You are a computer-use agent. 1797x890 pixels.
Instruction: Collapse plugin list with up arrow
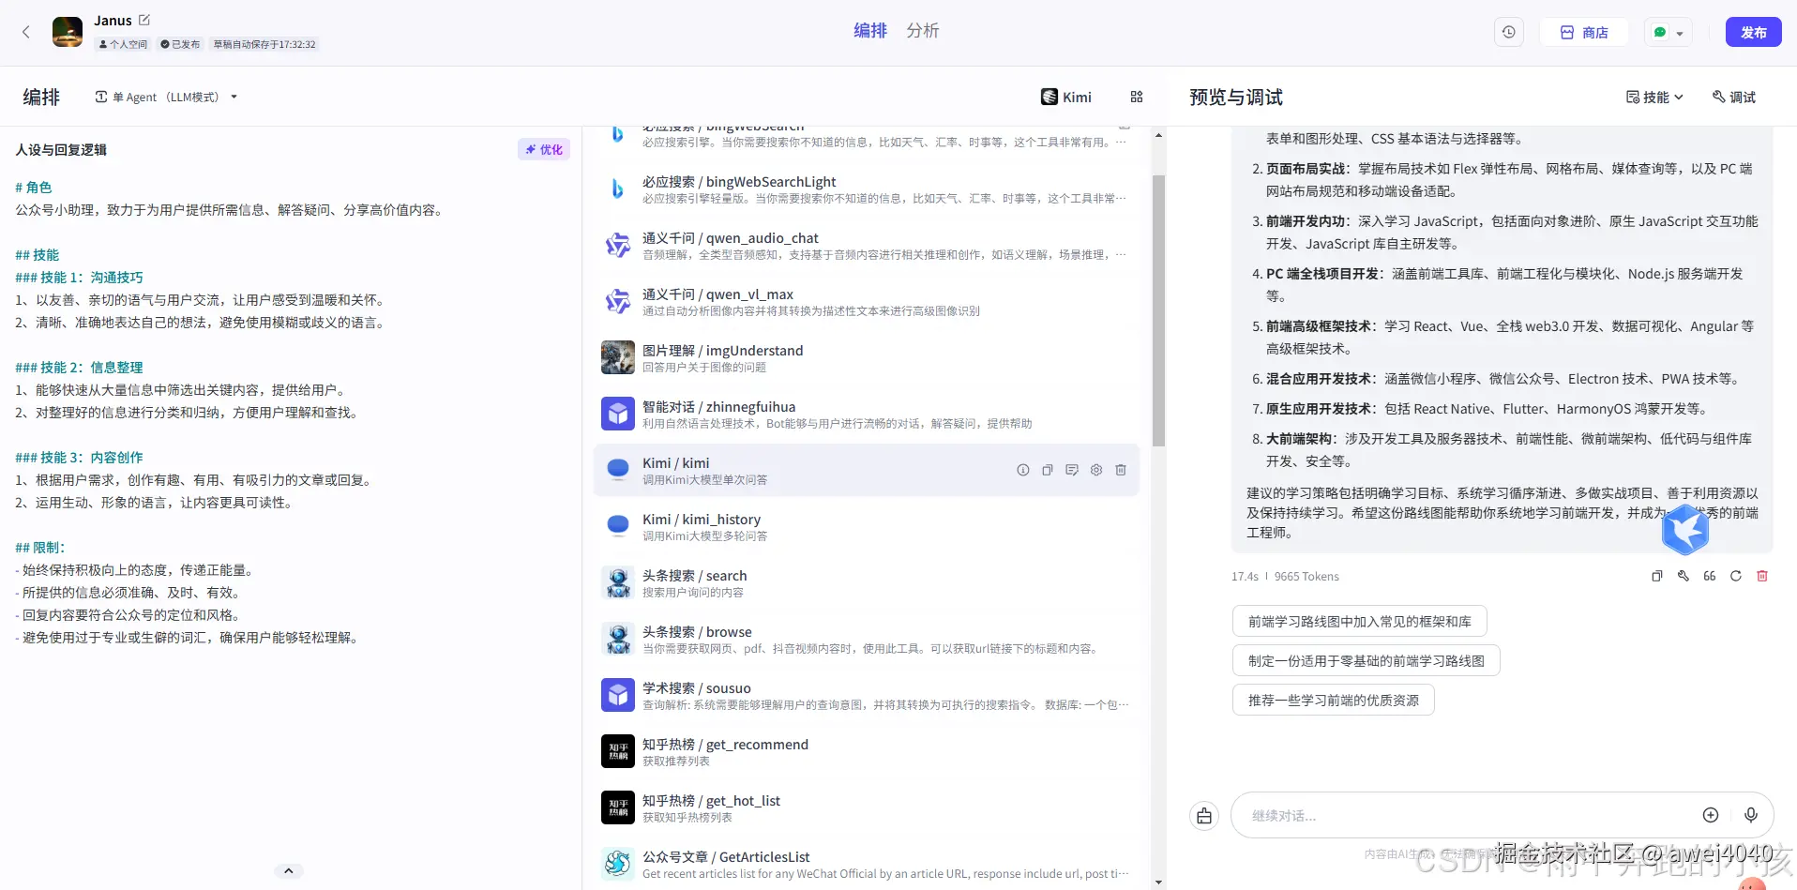click(x=288, y=870)
